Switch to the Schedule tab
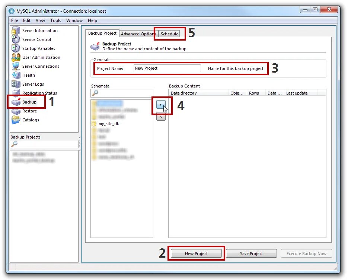This screenshot has width=348, height=280. (169, 34)
